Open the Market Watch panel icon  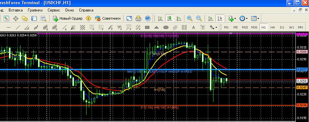6,19
